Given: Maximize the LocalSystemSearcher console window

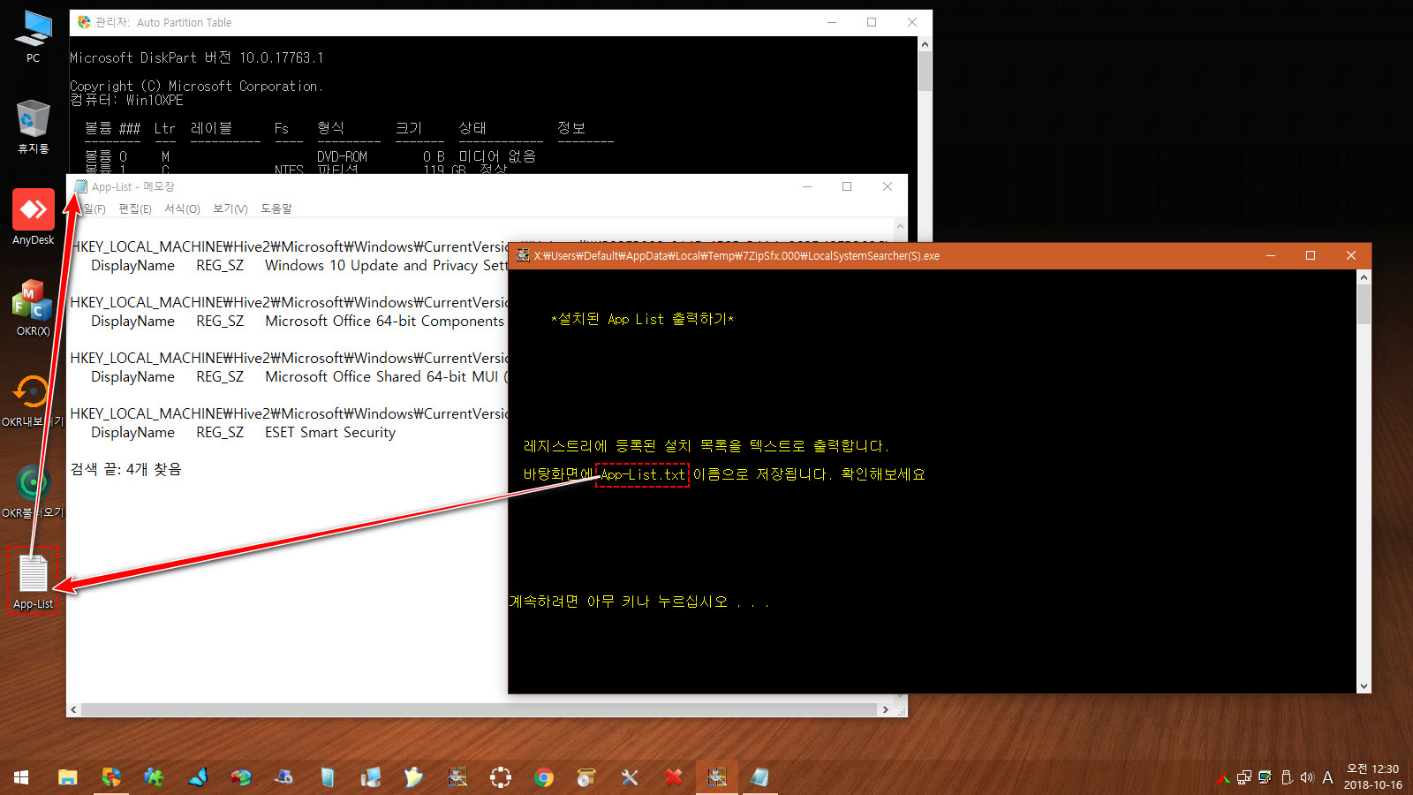Looking at the screenshot, I should (x=1311, y=255).
